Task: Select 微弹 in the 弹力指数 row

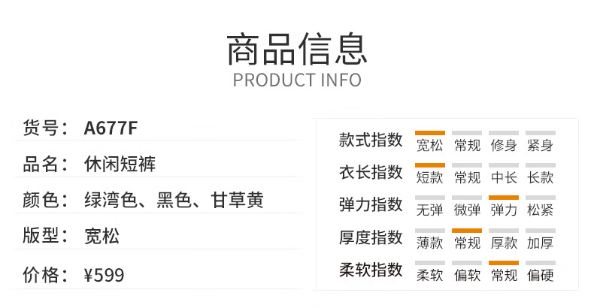Action: coord(467,210)
